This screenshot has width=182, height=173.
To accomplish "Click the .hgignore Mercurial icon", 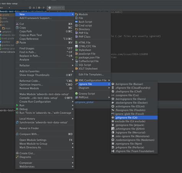I will click(113, 132).
